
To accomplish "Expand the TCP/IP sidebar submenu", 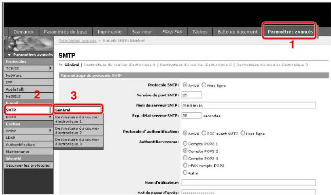I will (29, 68).
